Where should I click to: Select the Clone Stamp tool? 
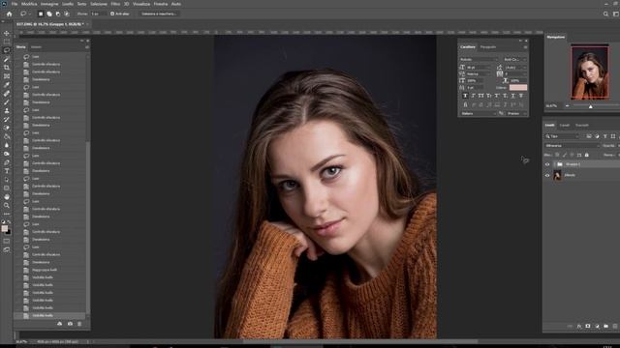tap(7, 111)
